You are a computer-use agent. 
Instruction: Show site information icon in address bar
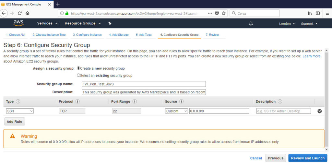pos(62,13)
